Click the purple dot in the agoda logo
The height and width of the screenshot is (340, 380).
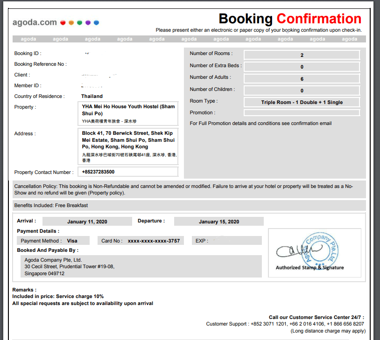coord(88,22)
